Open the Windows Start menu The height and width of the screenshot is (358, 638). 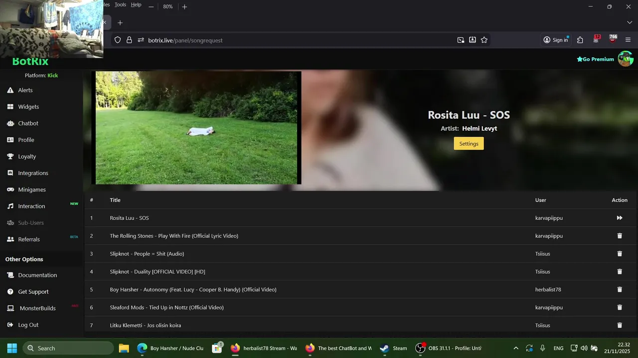(12, 348)
